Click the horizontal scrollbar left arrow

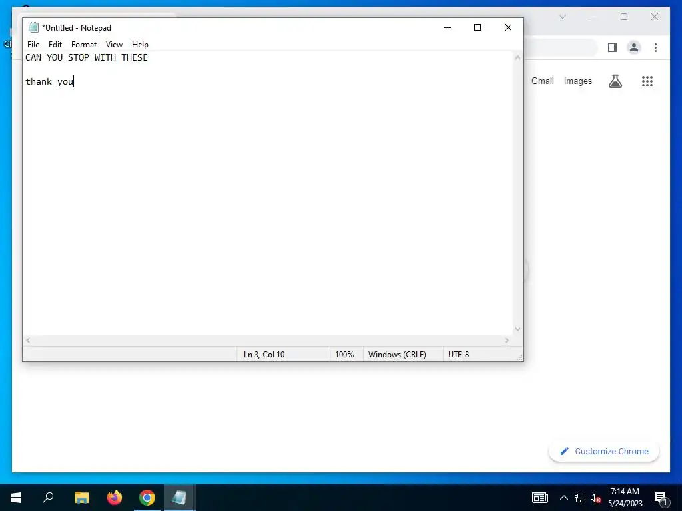(x=28, y=340)
